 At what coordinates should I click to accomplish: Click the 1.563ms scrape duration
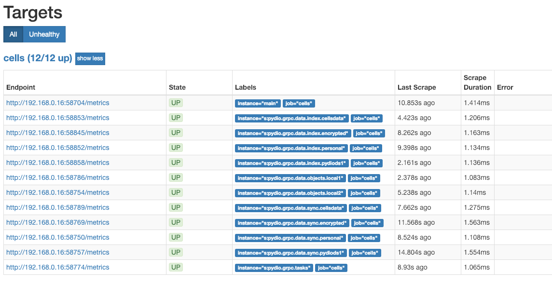[477, 222]
